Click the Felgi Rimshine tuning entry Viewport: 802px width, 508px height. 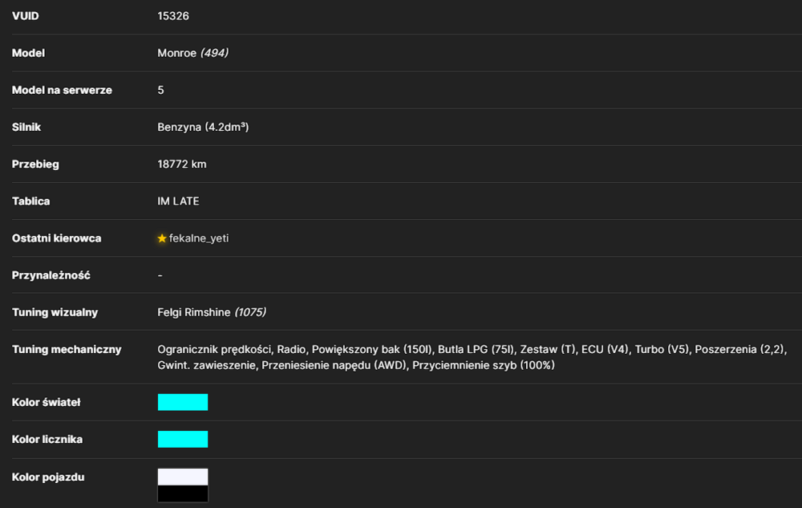[194, 312]
